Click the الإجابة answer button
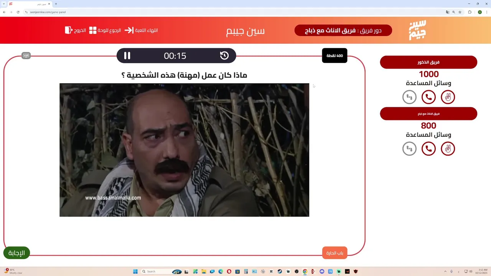This screenshot has width=491, height=276. click(16, 253)
